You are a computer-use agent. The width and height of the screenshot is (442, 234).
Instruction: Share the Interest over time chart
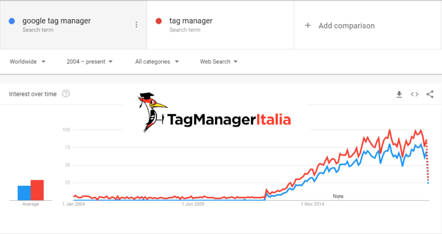[x=430, y=94]
